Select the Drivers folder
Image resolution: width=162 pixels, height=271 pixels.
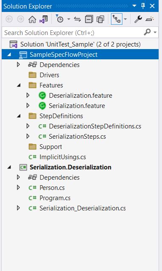(x=49, y=75)
